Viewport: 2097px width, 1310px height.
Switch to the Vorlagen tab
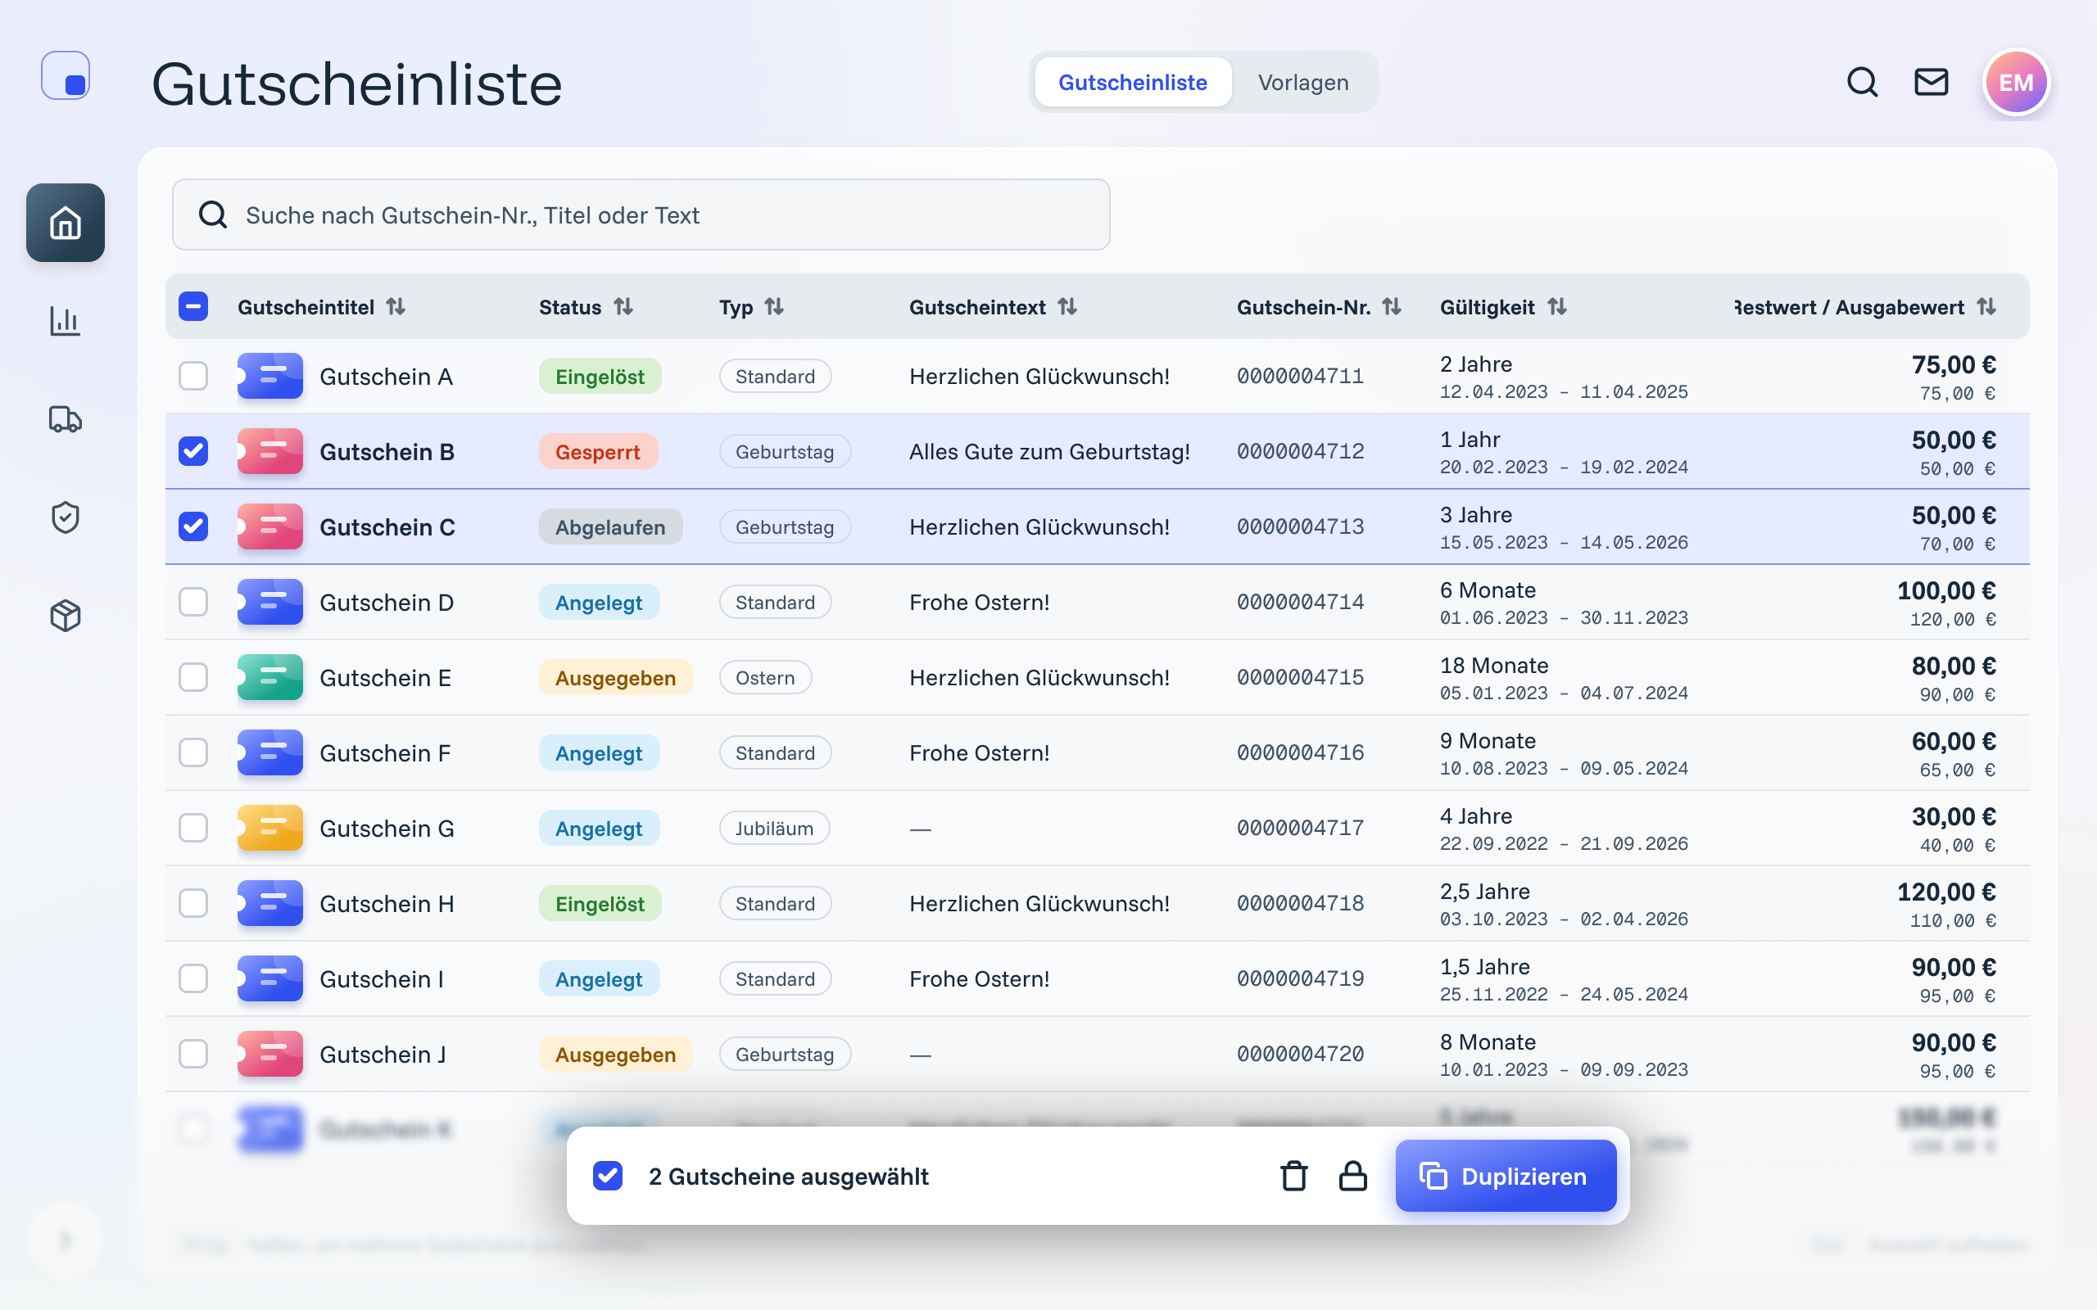tap(1303, 83)
